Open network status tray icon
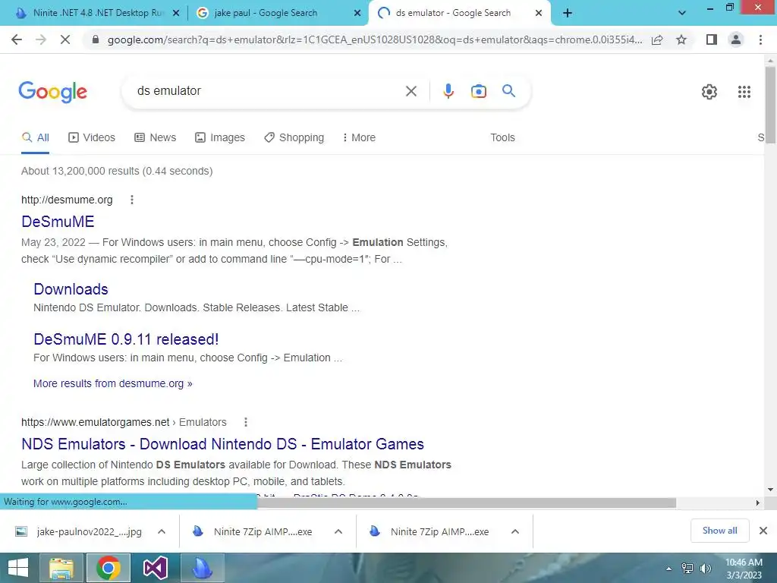Screen dimensions: 777x583 tap(687, 569)
